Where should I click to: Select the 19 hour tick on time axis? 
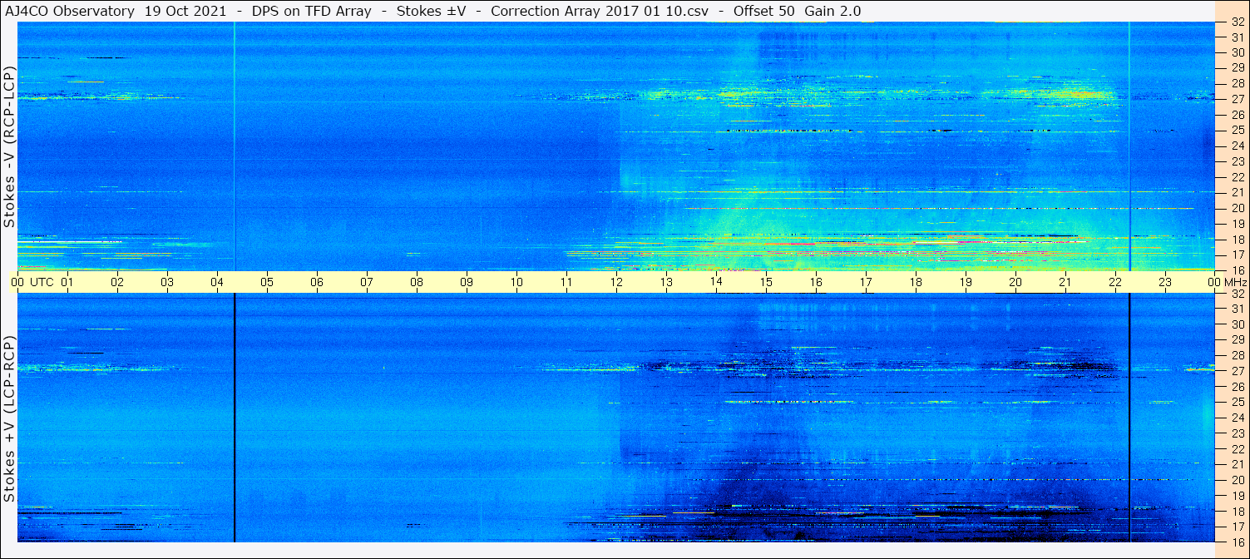tap(966, 282)
